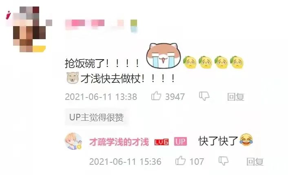
Task: Like the UP reply with 107 likes
Action: (x=180, y=160)
